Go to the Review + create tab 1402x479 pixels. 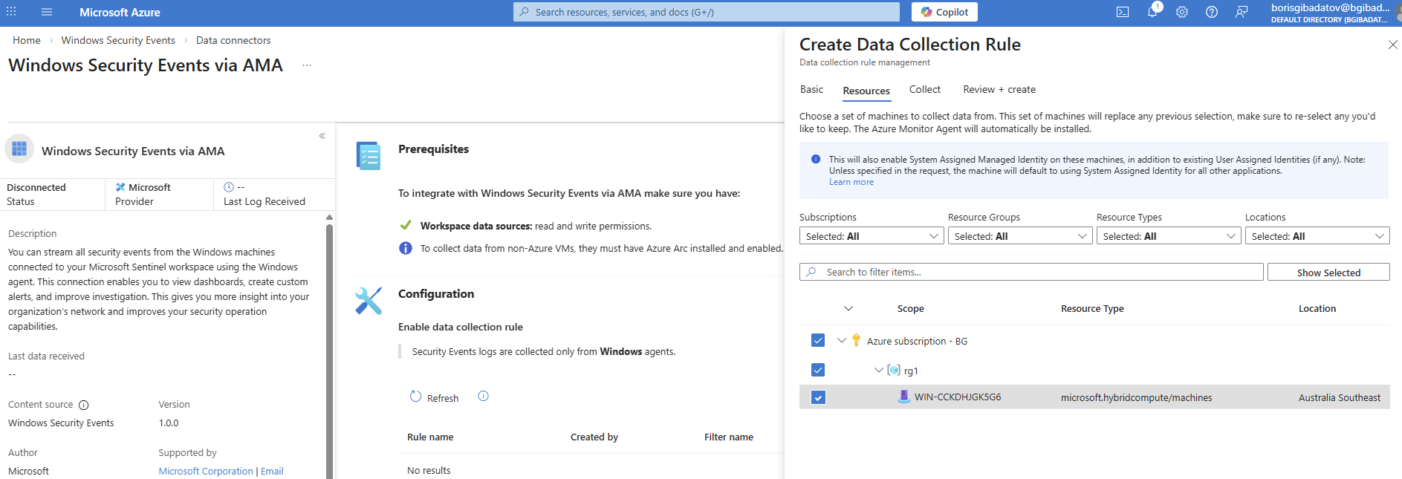point(999,90)
